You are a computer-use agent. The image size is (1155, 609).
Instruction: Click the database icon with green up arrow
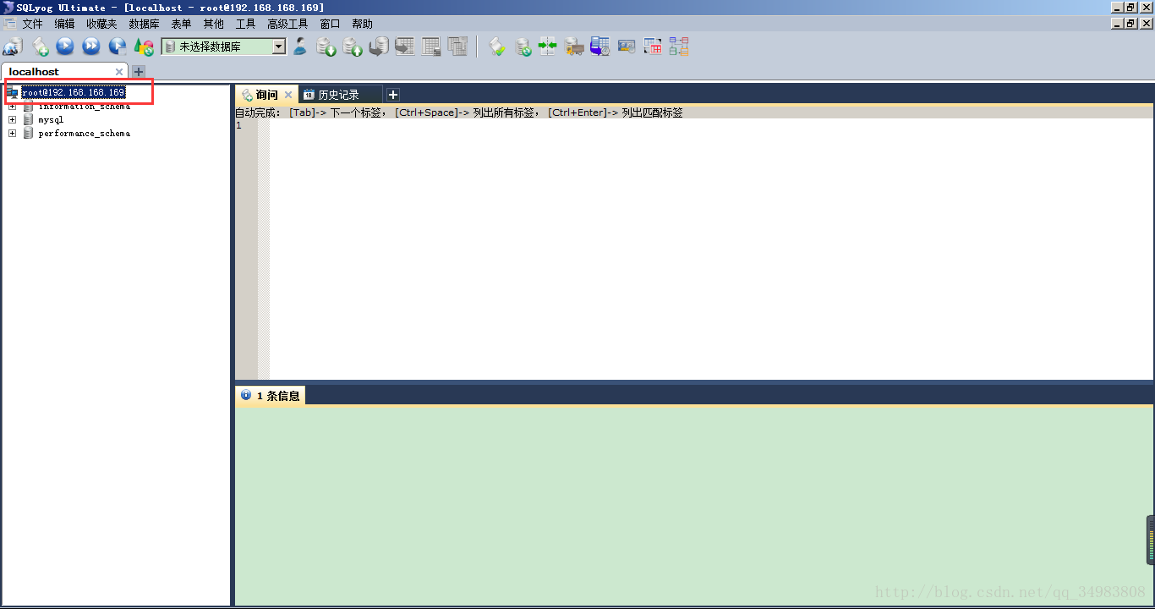(353, 47)
